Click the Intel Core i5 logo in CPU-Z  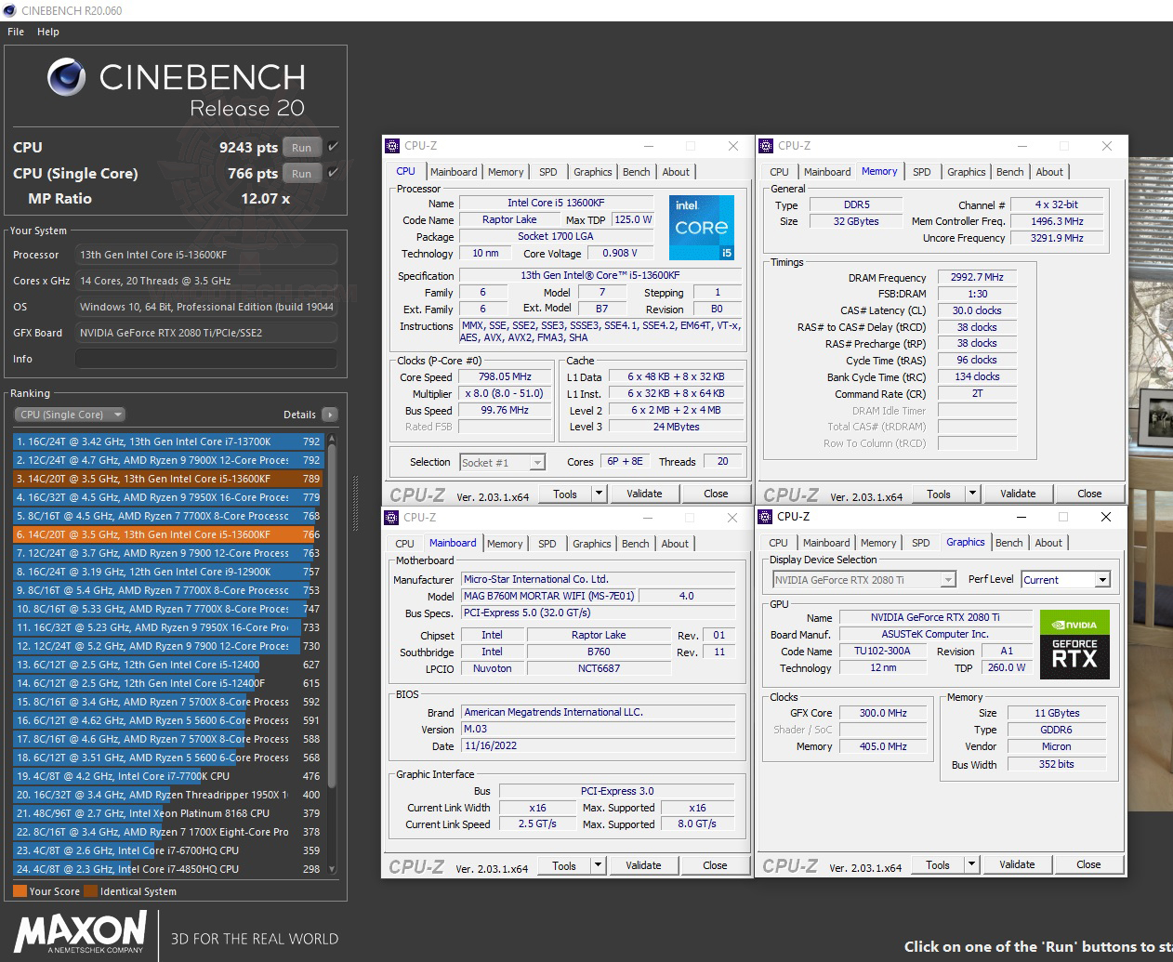(x=702, y=228)
